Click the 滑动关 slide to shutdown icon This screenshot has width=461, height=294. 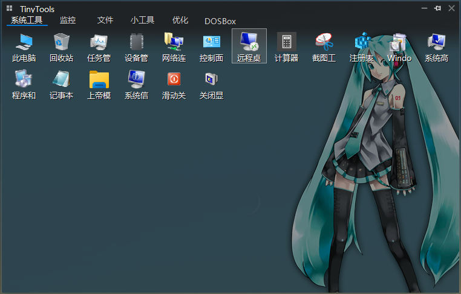tap(174, 83)
